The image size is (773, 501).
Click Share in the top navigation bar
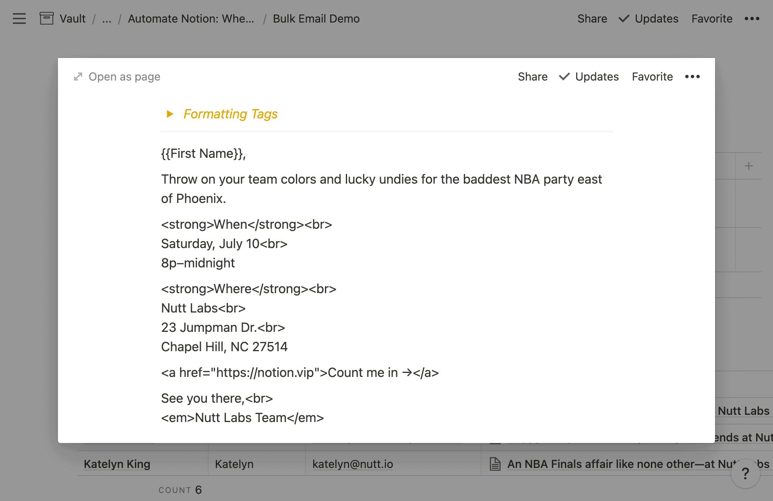pyautogui.click(x=592, y=19)
